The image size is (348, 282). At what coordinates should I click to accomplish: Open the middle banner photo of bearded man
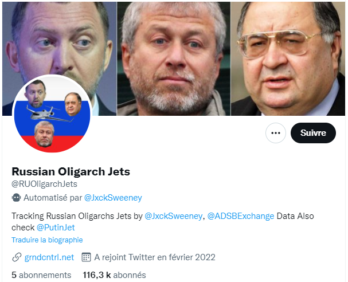(x=174, y=59)
